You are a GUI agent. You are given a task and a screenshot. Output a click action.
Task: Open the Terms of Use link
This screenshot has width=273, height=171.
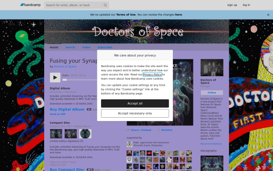pyautogui.click(x=126, y=15)
